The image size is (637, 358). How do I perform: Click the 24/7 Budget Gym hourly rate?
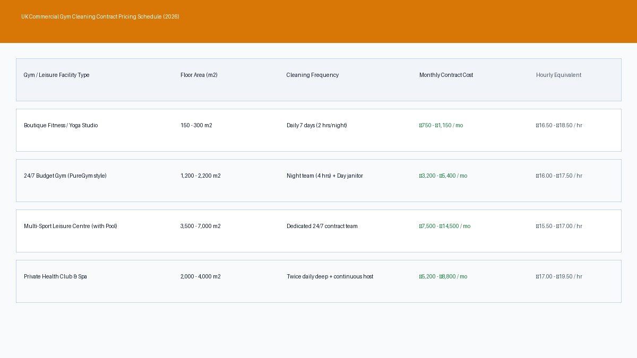[559, 176]
